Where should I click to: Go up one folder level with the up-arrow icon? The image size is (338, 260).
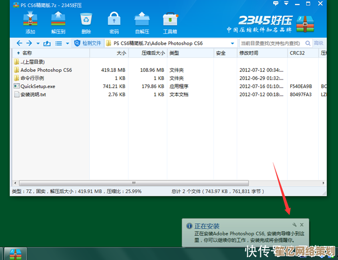(x=47, y=43)
